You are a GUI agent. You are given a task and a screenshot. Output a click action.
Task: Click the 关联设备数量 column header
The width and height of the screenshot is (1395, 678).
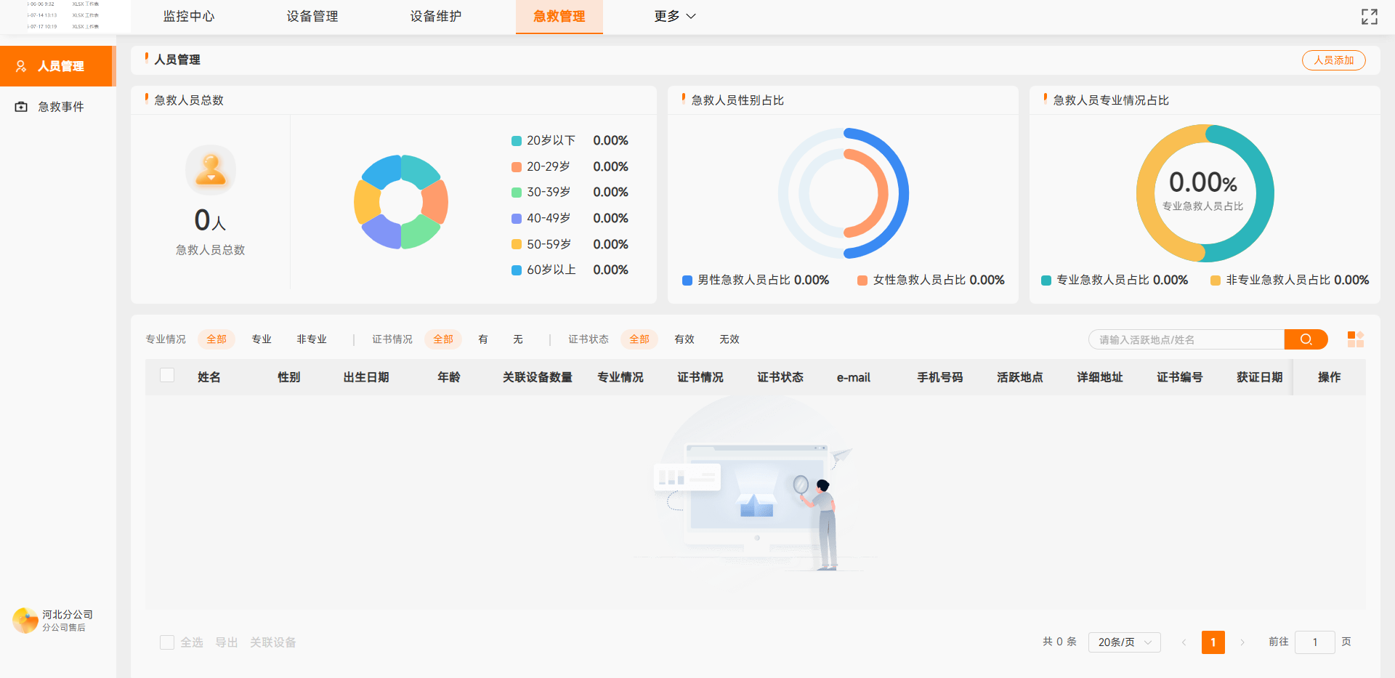[538, 377]
